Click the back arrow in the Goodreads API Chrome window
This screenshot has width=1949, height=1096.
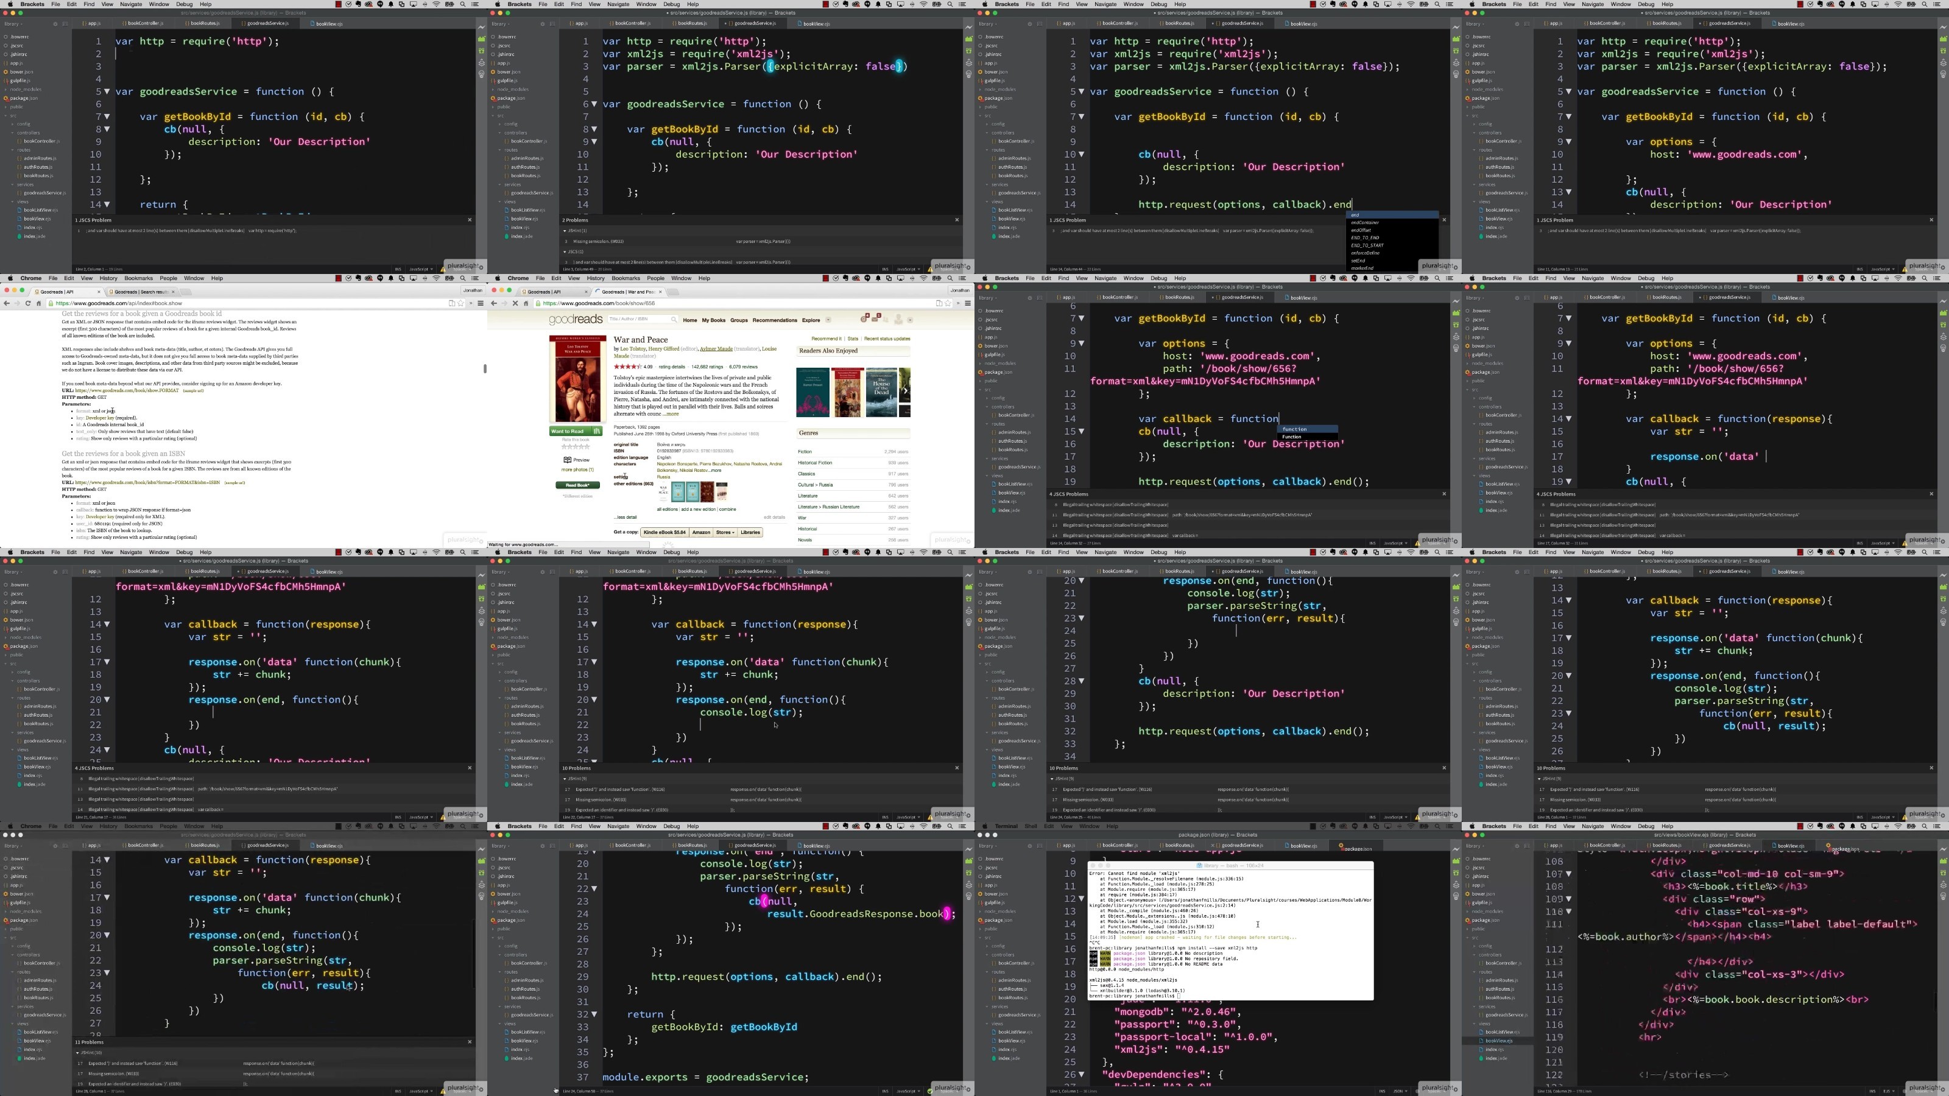[7, 303]
